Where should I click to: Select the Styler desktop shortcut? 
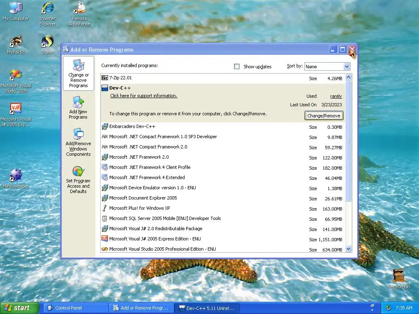(x=47, y=45)
